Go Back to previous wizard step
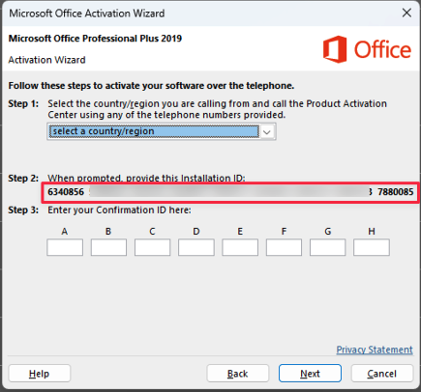The height and width of the screenshot is (392, 421). (x=238, y=374)
